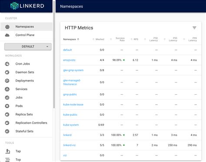
Task: Select the Deployments icon in sidebar
Action: [x=7, y=81]
